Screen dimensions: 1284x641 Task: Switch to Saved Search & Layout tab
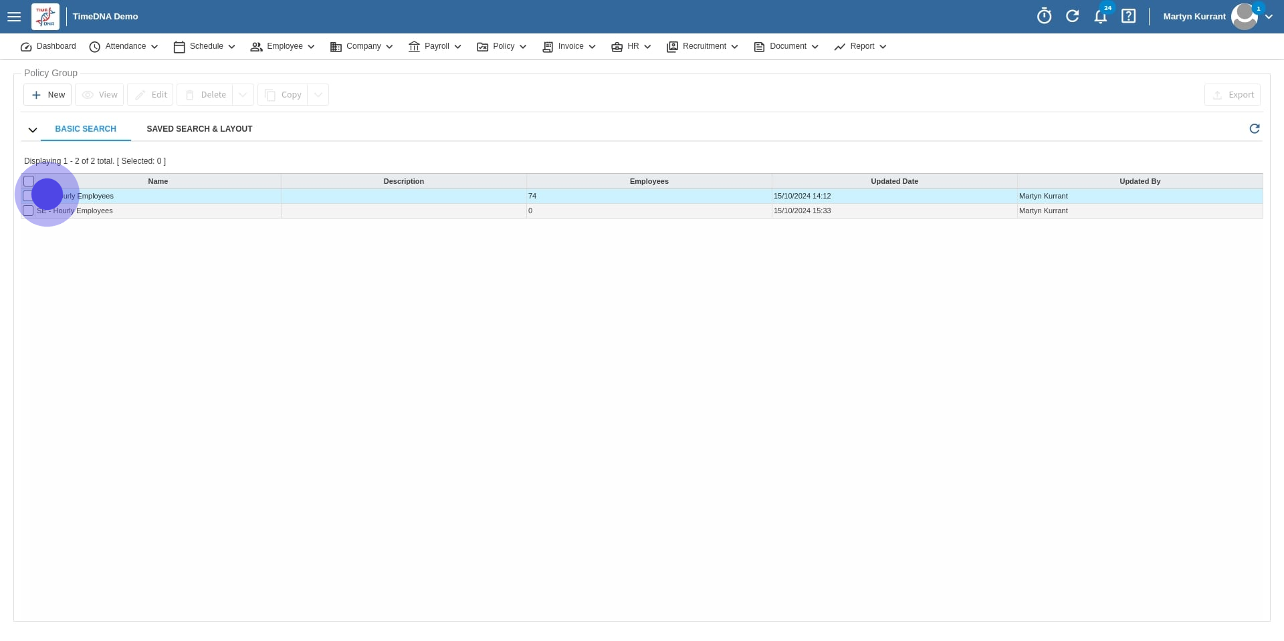199,129
